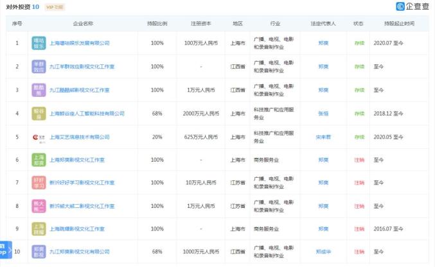The width and height of the screenshot is (435, 267).
Task: Click the legal representative 郑爽 in row 7
Action: [x=323, y=183]
